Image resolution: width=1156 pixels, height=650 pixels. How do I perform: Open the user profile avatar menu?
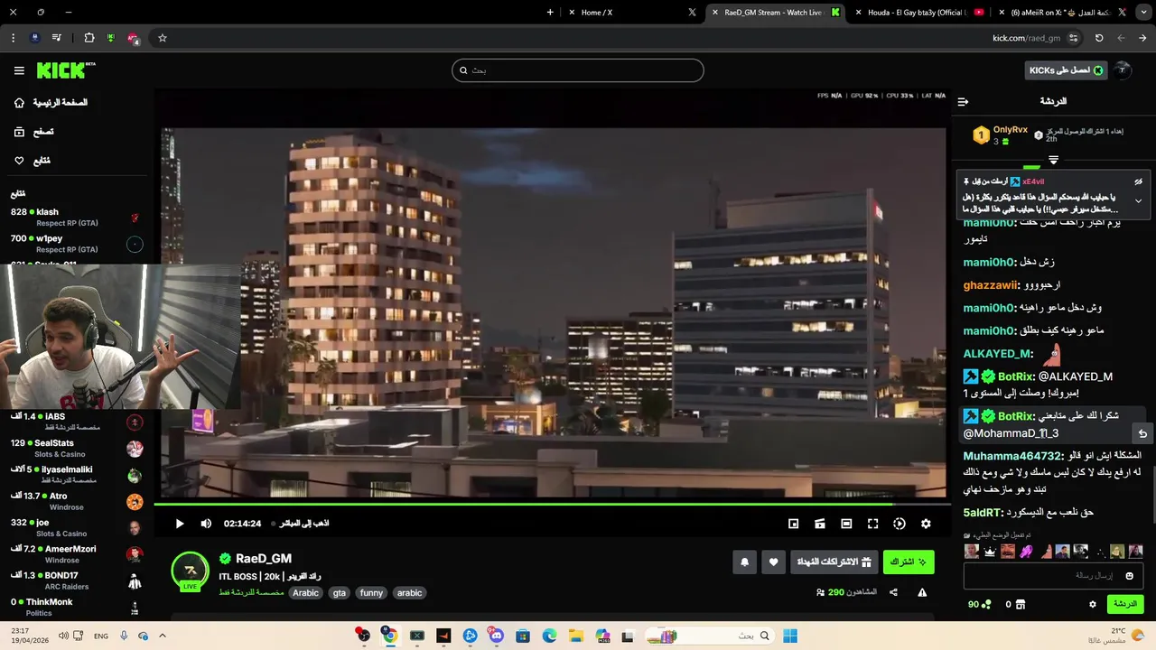1123,70
